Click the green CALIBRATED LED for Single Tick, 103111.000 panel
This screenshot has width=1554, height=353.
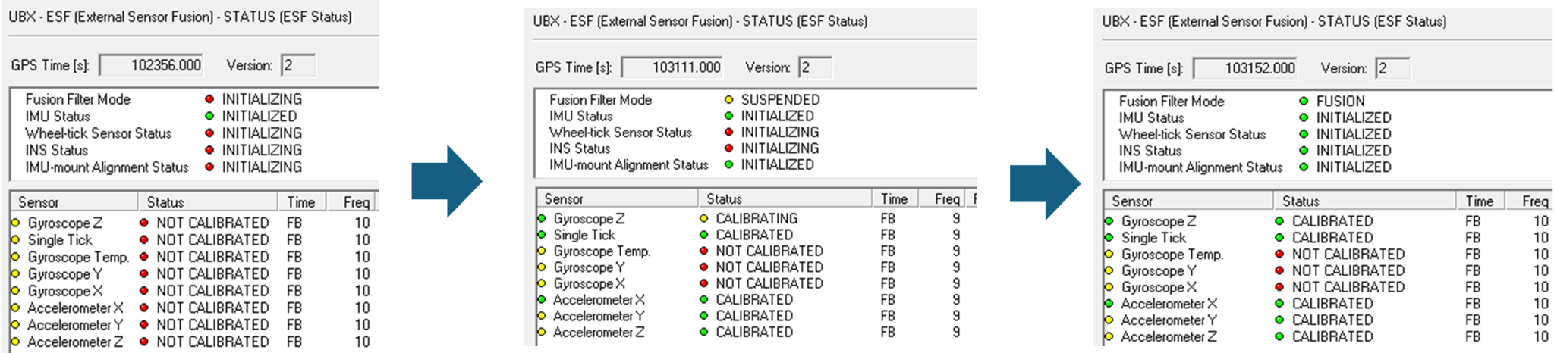(704, 235)
